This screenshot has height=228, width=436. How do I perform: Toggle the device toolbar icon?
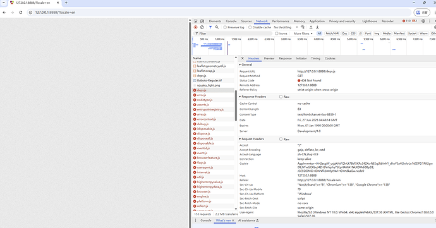tap(202, 21)
